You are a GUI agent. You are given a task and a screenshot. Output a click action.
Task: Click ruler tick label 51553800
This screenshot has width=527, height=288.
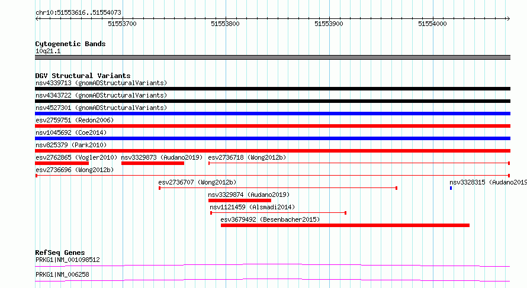click(225, 24)
